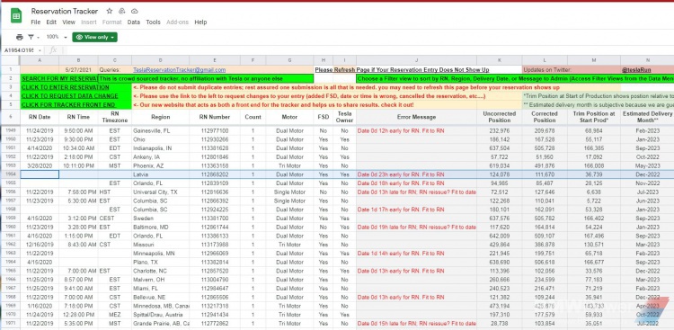The width and height of the screenshot is (674, 330).
Task: Select column A header
Action: 40,60
